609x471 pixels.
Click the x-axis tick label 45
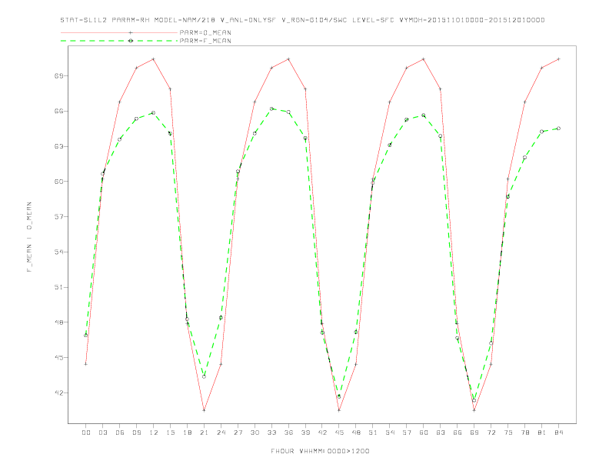pos(339,433)
